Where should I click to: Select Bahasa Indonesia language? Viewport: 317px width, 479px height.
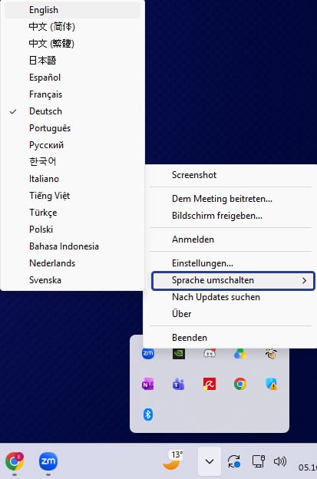pos(73,246)
